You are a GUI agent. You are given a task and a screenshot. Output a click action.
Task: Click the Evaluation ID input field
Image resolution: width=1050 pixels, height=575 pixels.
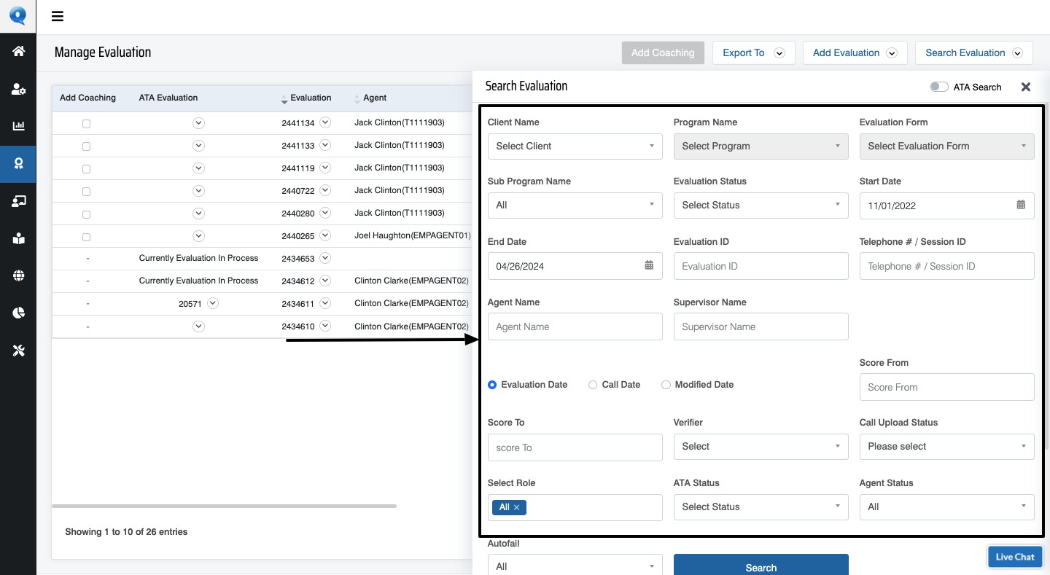761,266
